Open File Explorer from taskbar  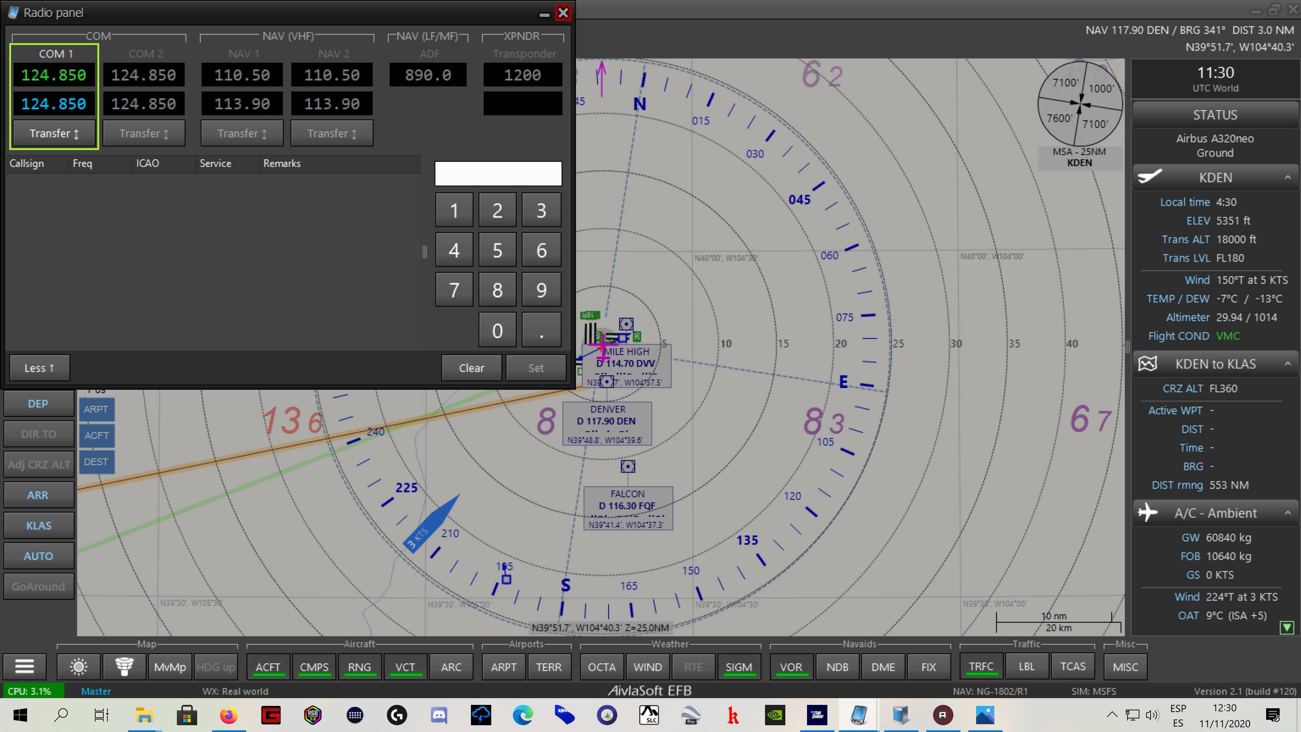[144, 715]
